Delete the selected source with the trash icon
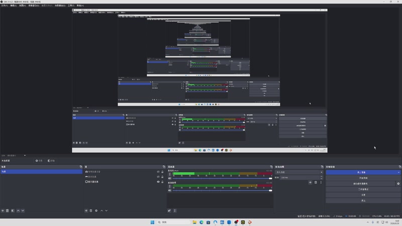This screenshot has height=226, width=402. pyautogui.click(x=91, y=210)
